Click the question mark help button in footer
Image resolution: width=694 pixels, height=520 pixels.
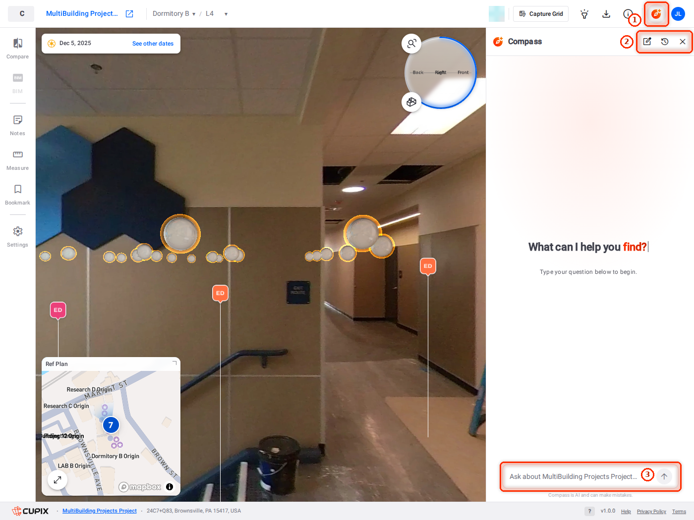click(x=589, y=511)
